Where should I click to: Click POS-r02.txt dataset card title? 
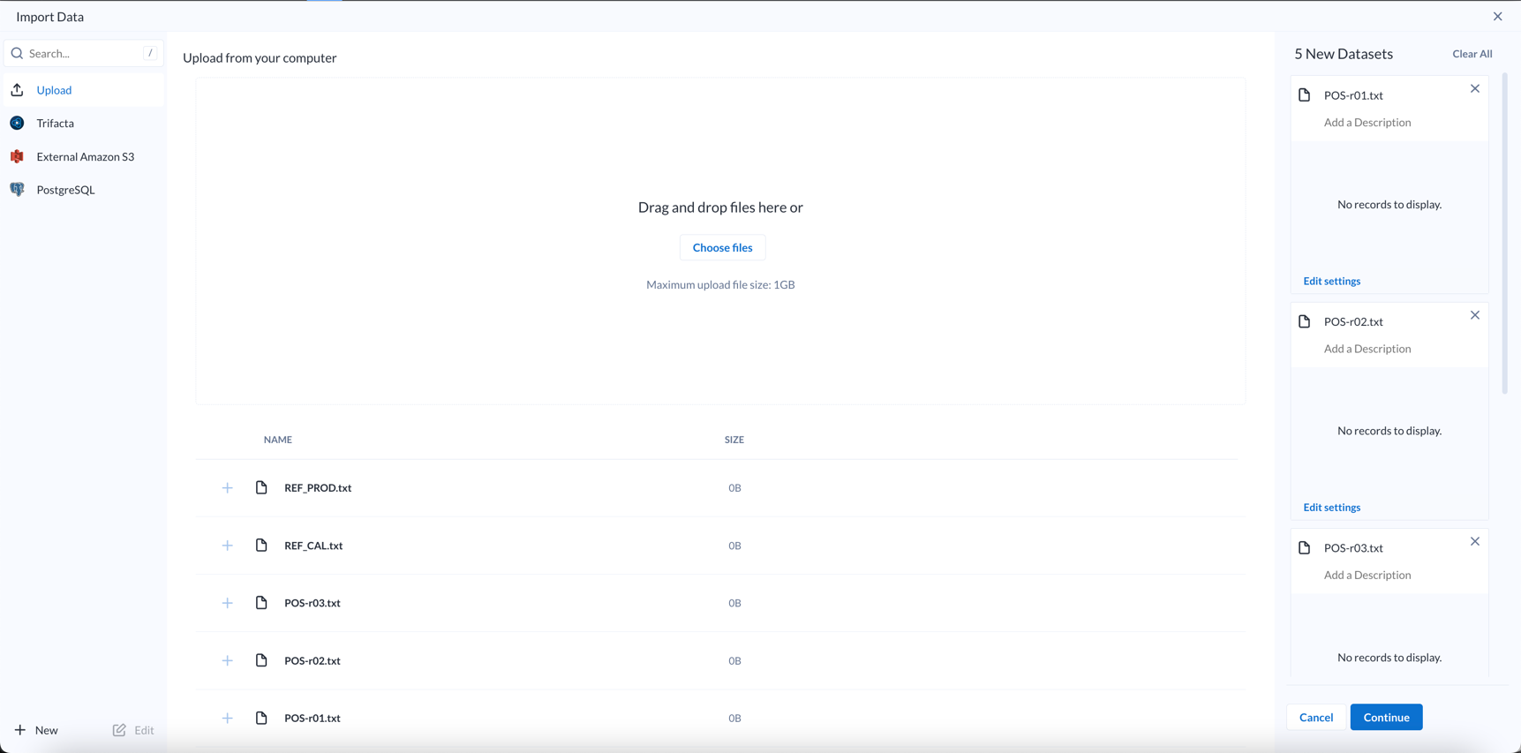pos(1353,322)
